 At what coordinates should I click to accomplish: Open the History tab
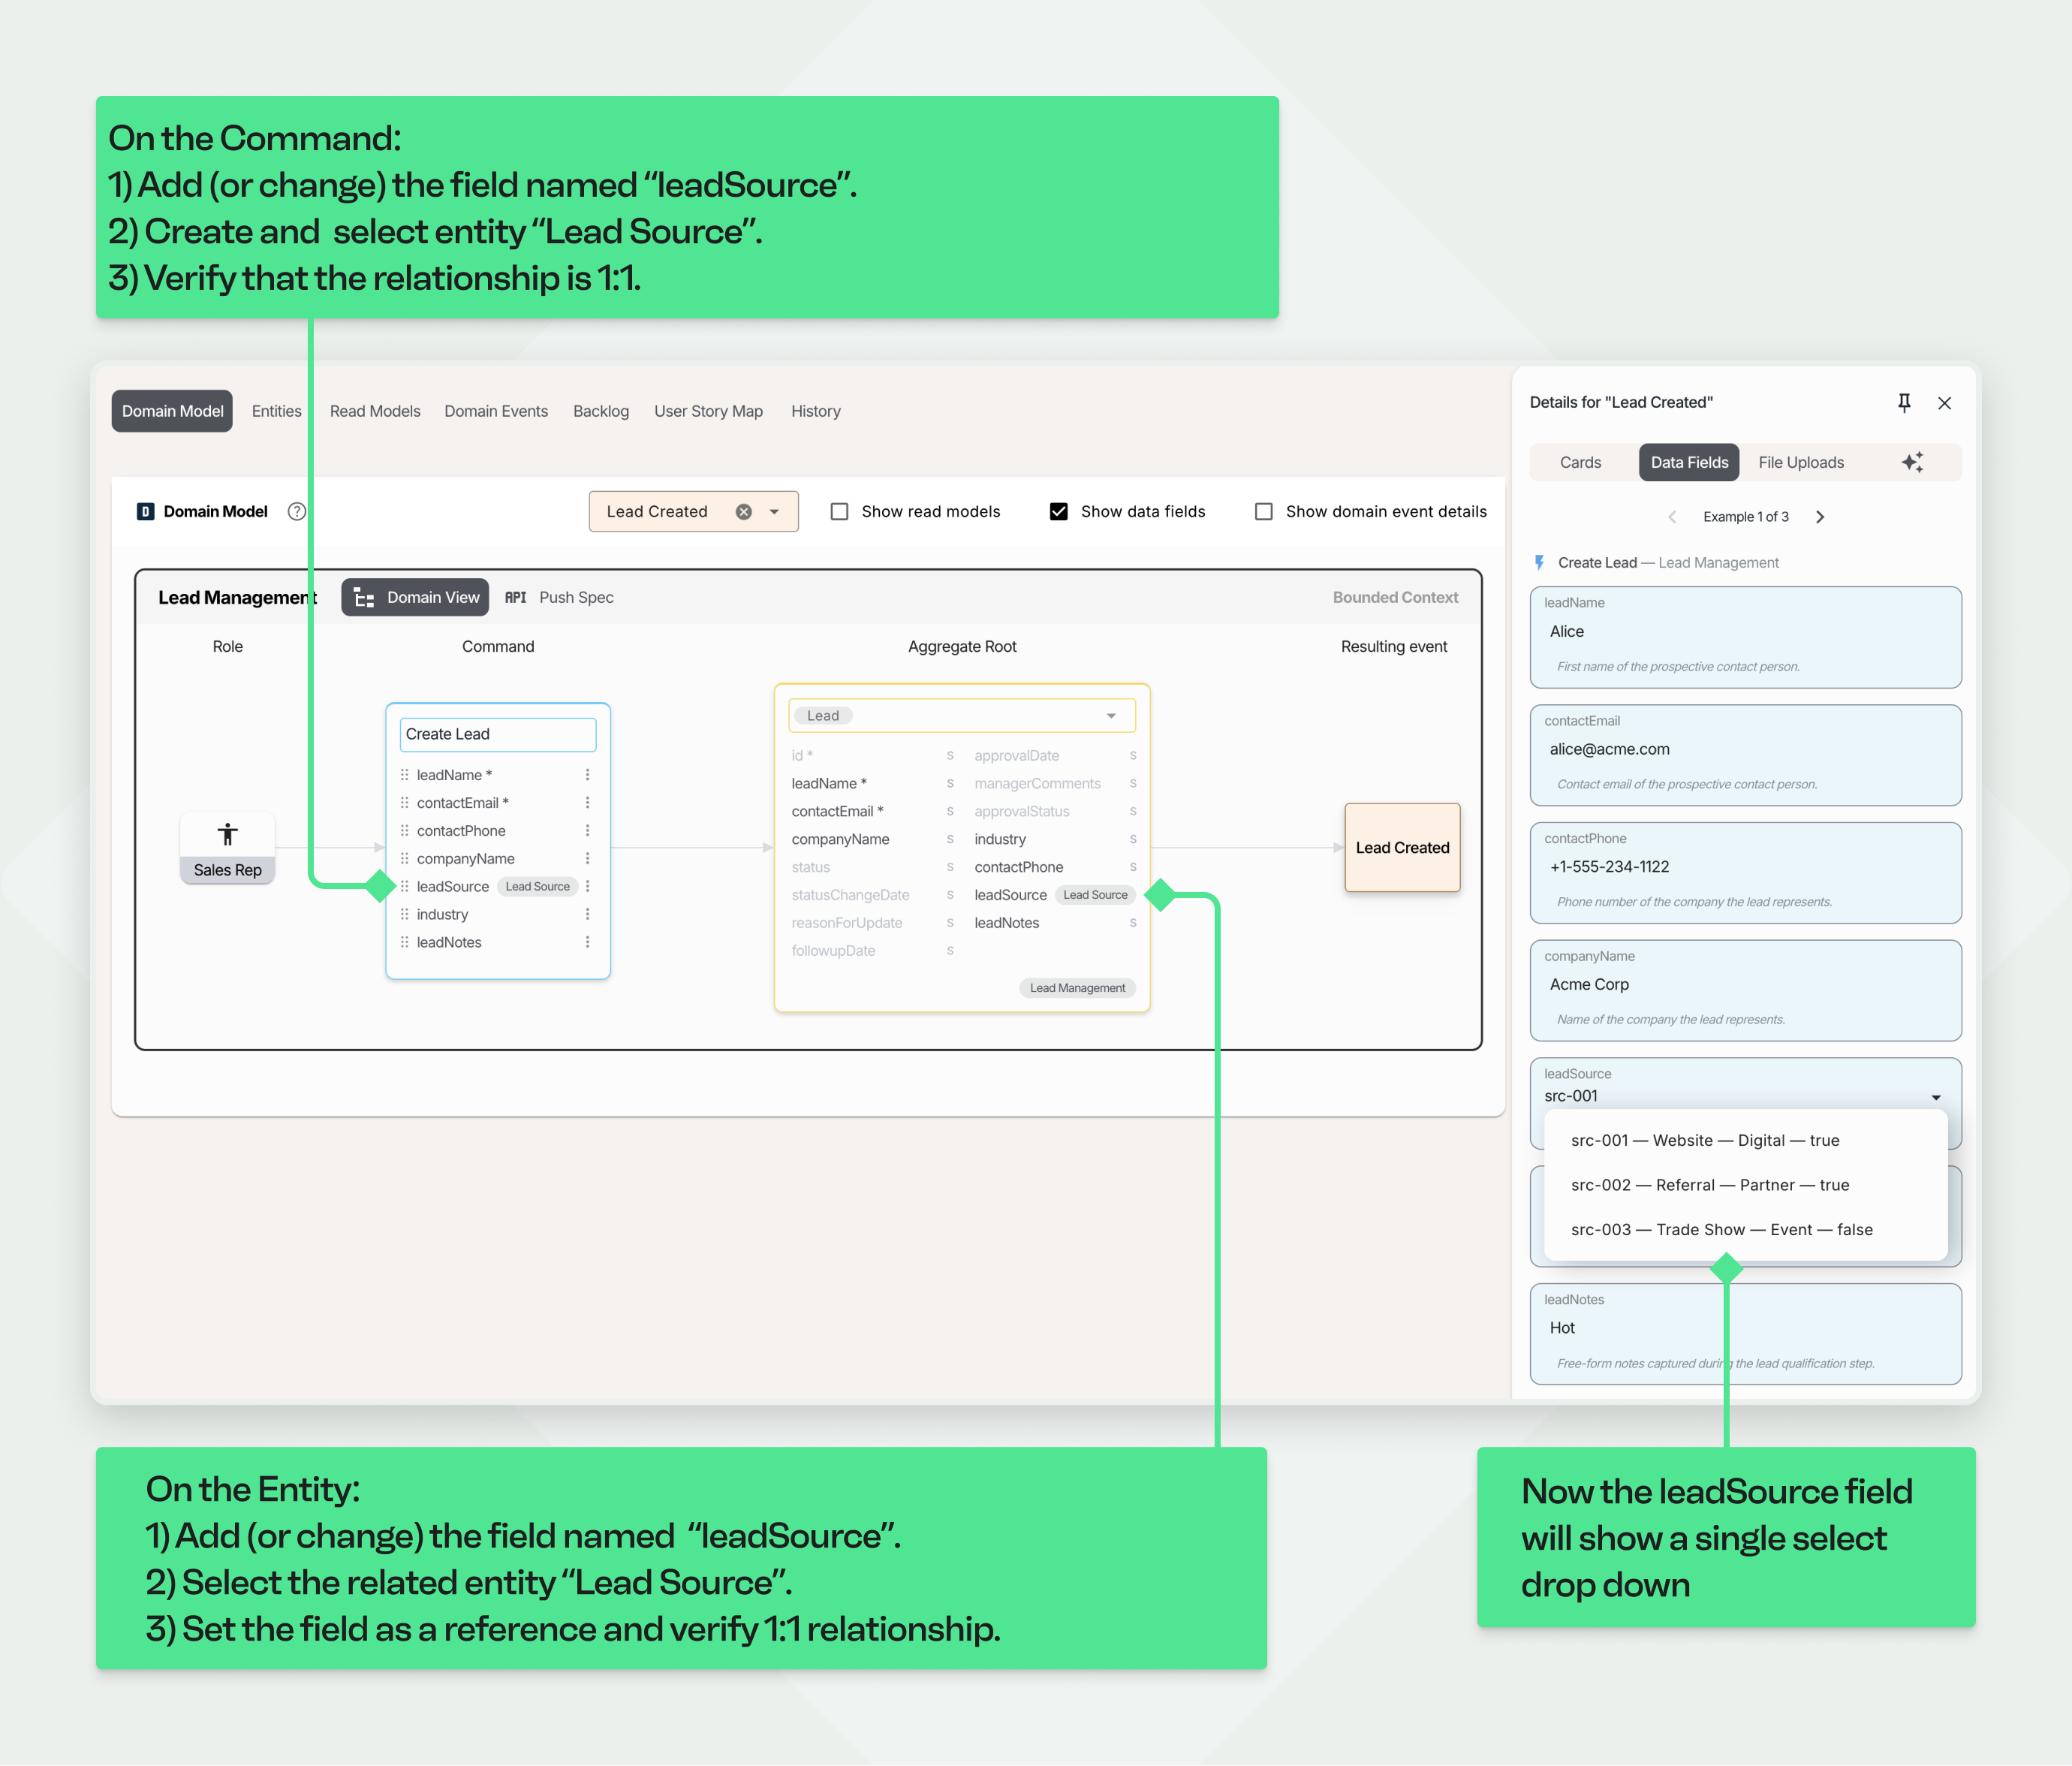pyautogui.click(x=816, y=411)
